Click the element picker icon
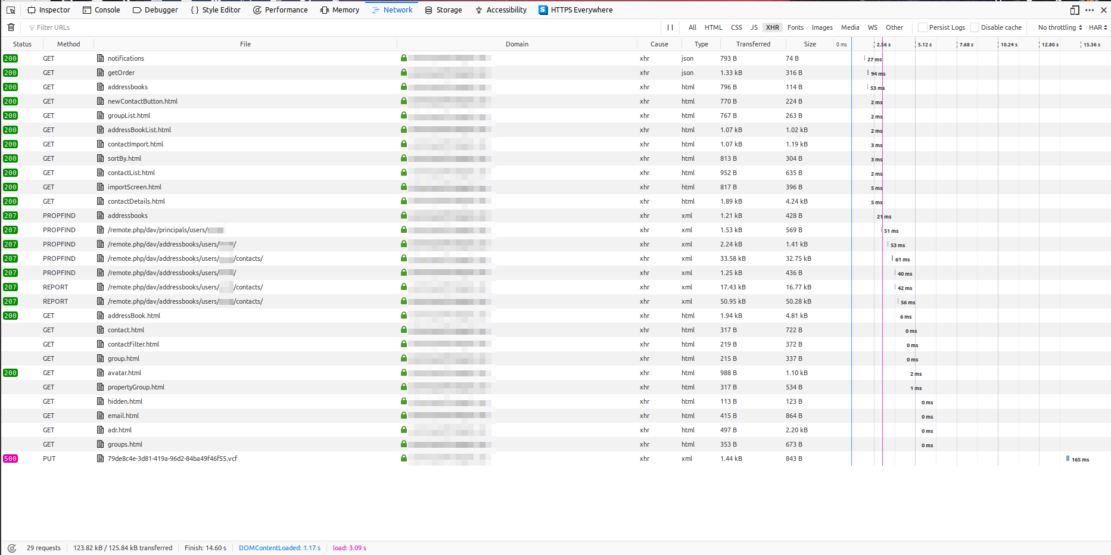Screen dimensions: 1111x555 point(11,10)
